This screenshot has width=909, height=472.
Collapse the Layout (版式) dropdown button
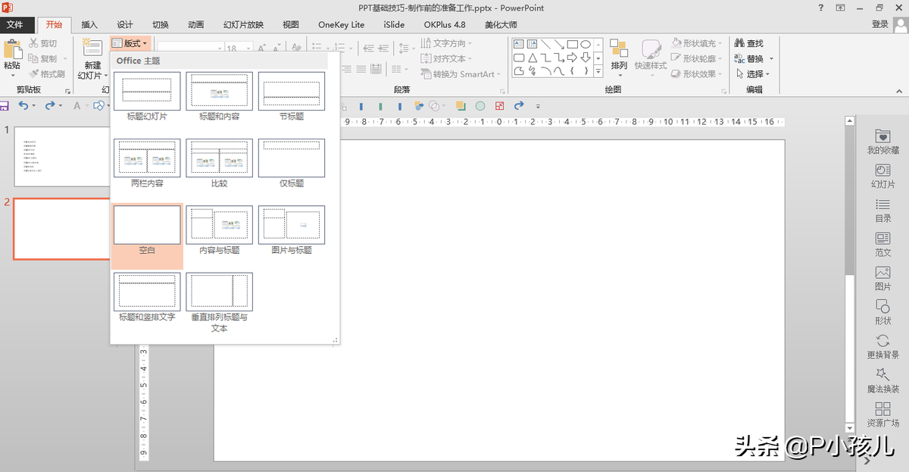130,44
